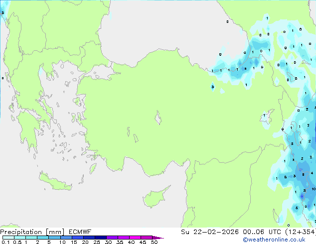Click the '30' legend scale value

108,242
